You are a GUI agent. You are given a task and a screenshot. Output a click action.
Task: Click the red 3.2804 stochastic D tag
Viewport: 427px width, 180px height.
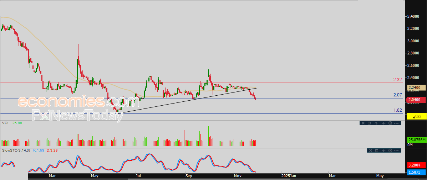click(417, 165)
